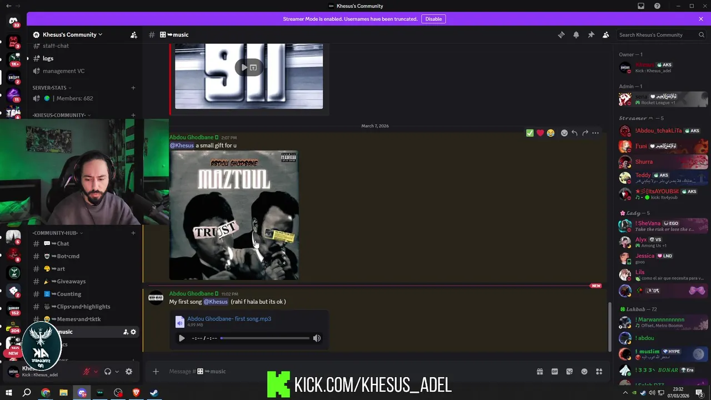
Task: Open Members: 682 stats channel
Action: coord(86,98)
